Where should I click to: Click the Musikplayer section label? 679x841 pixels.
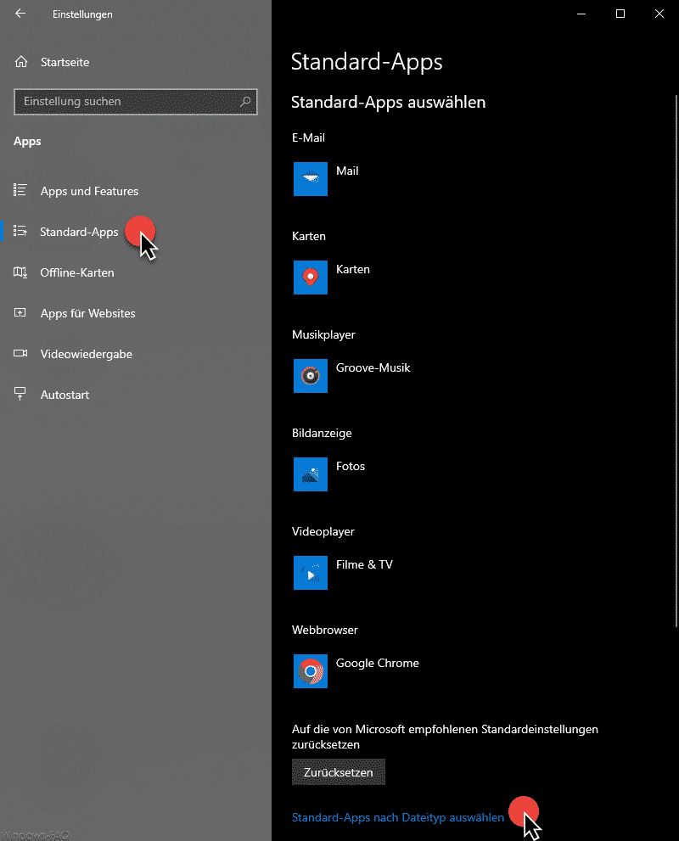(x=323, y=334)
